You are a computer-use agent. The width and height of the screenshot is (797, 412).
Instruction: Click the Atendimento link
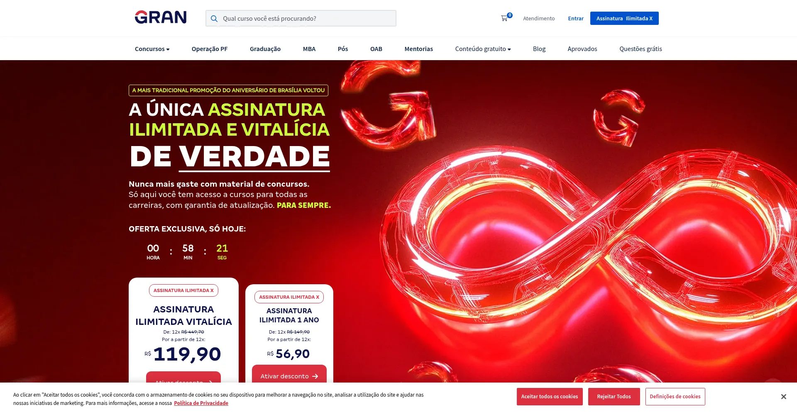(539, 18)
